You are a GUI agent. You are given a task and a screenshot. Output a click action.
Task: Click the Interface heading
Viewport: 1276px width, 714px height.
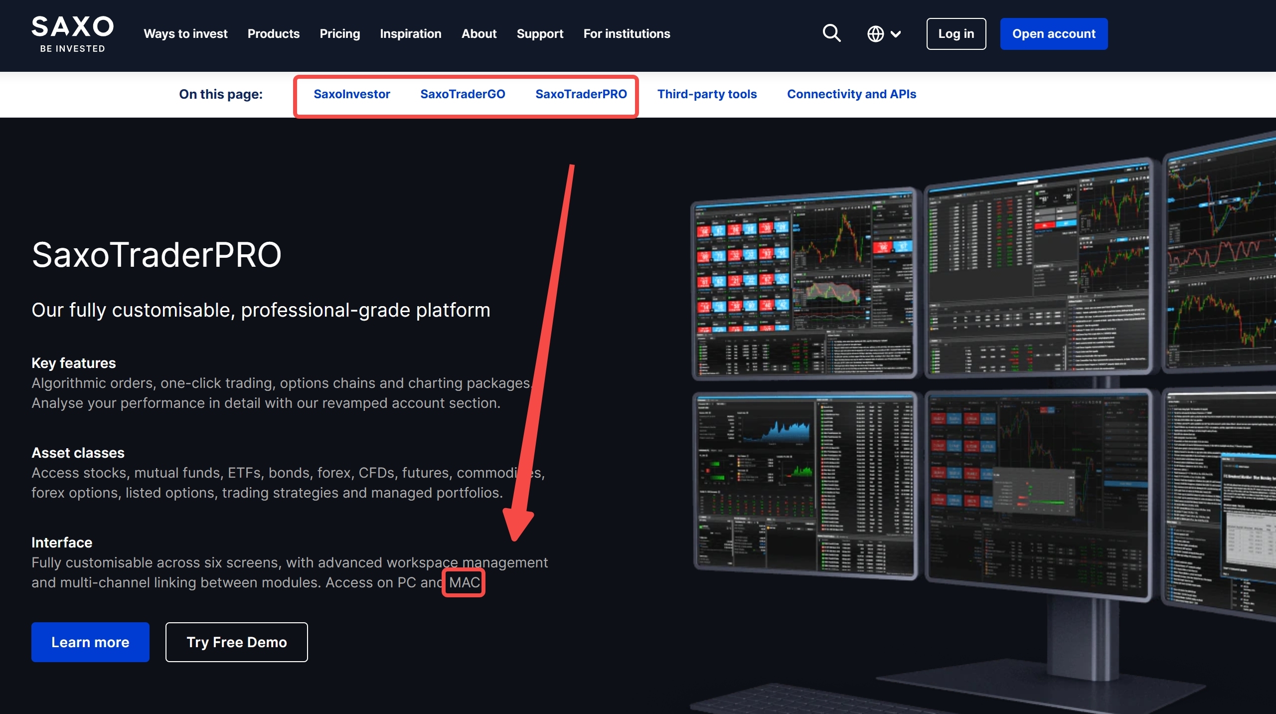(x=62, y=542)
